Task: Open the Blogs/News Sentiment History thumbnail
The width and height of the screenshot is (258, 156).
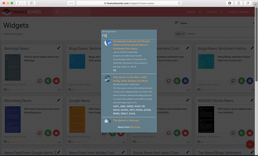Action: coord(206,61)
